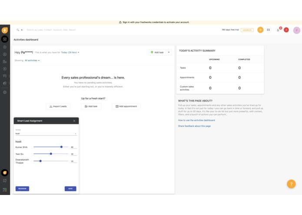Click the Dwarakanath Thoppe slider handle
The width and height of the screenshot is (302, 215).
point(40,161)
